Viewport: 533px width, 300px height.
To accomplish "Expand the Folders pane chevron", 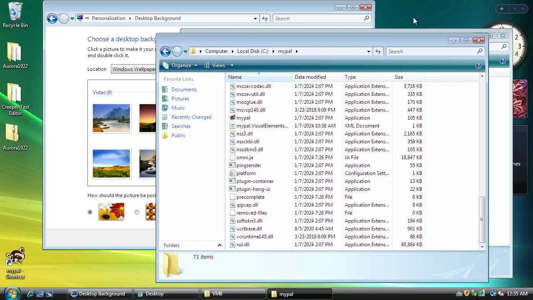I will pos(219,245).
